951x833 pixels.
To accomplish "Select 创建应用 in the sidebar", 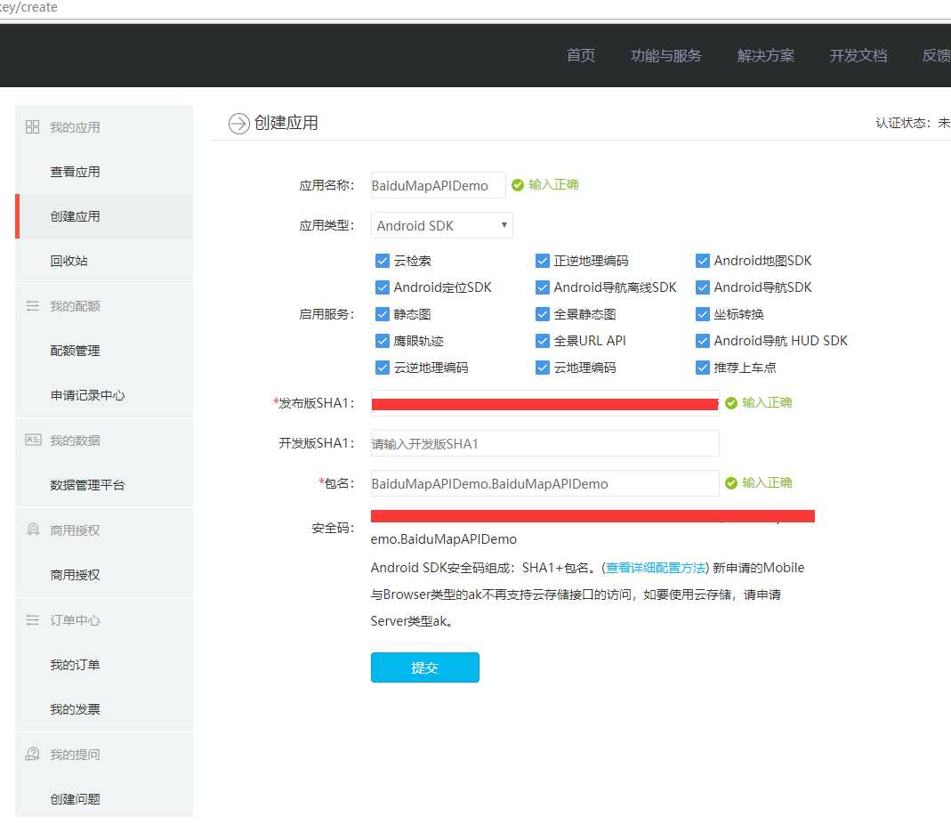I will tap(104, 216).
